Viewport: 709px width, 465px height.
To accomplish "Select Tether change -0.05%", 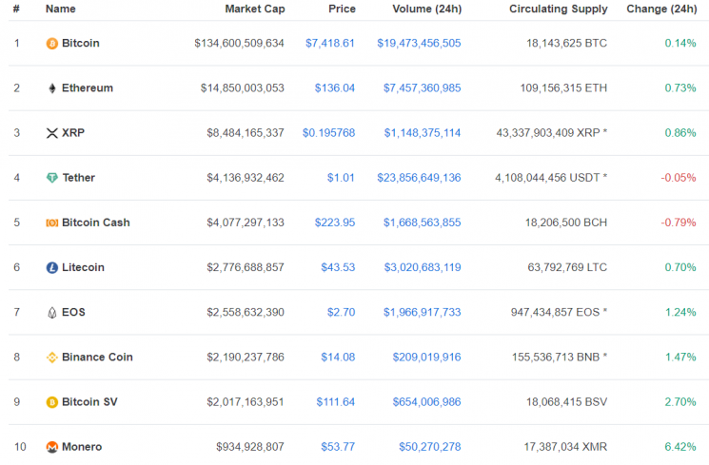I will point(679,178).
